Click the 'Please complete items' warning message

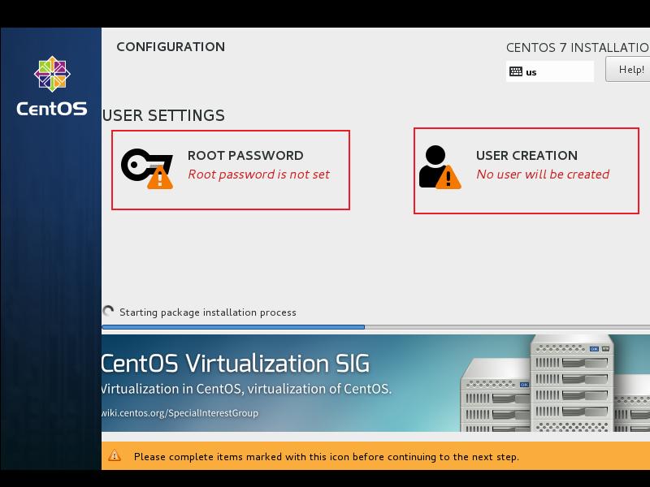pos(326,457)
